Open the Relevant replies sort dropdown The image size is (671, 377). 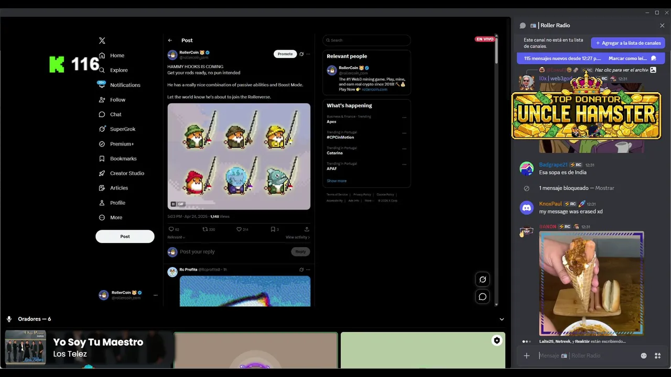click(176, 237)
